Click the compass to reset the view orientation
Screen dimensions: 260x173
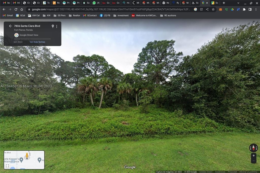coord(253,148)
